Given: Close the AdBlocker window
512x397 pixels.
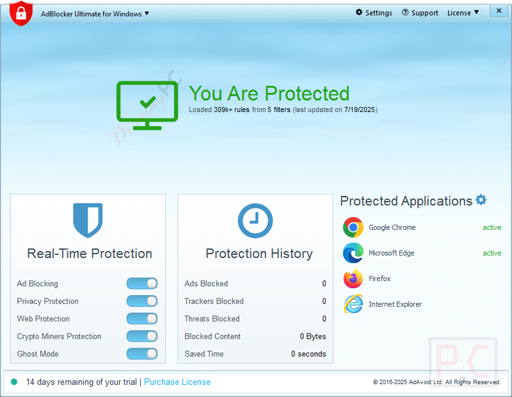Looking at the screenshot, I should point(499,11).
